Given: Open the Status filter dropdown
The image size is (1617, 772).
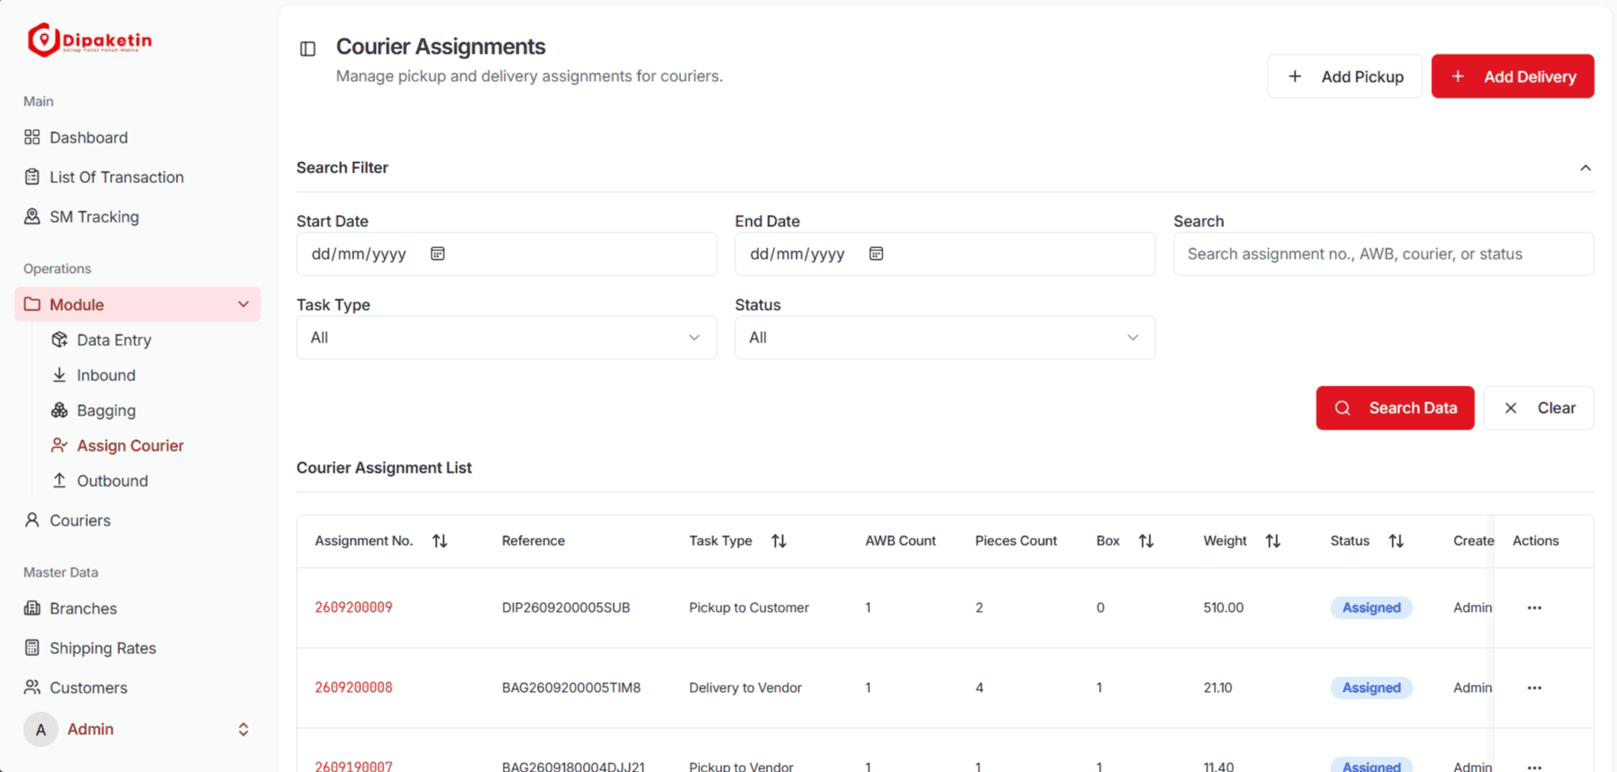Looking at the screenshot, I should 945,337.
